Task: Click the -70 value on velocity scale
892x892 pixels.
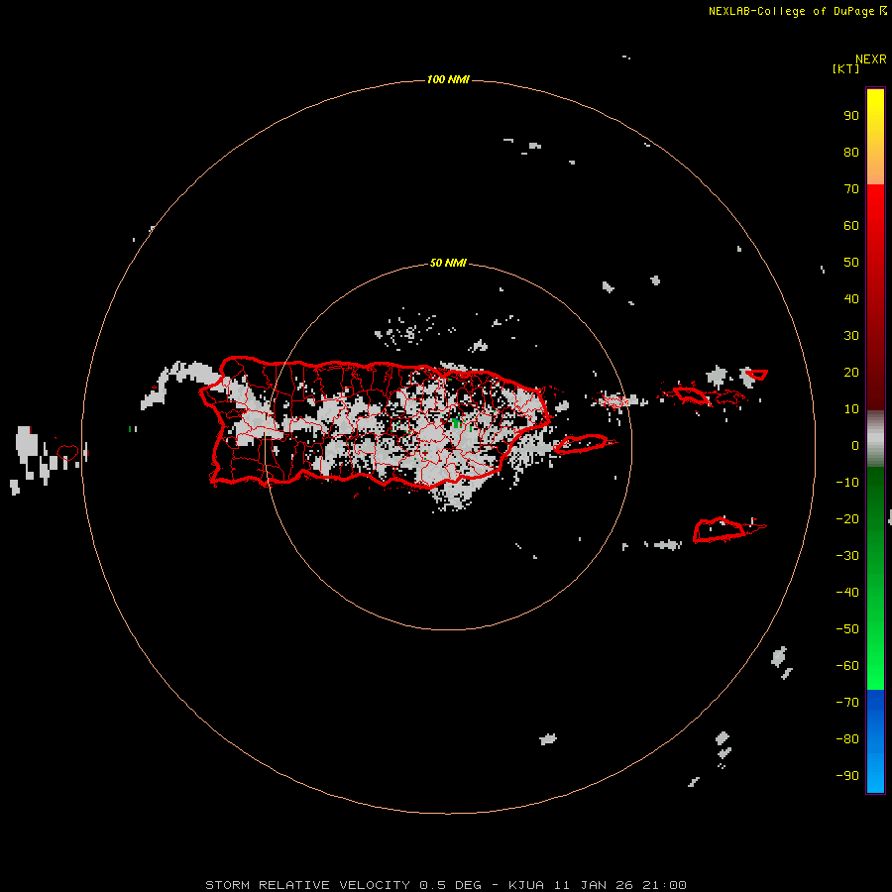Action: click(x=847, y=703)
